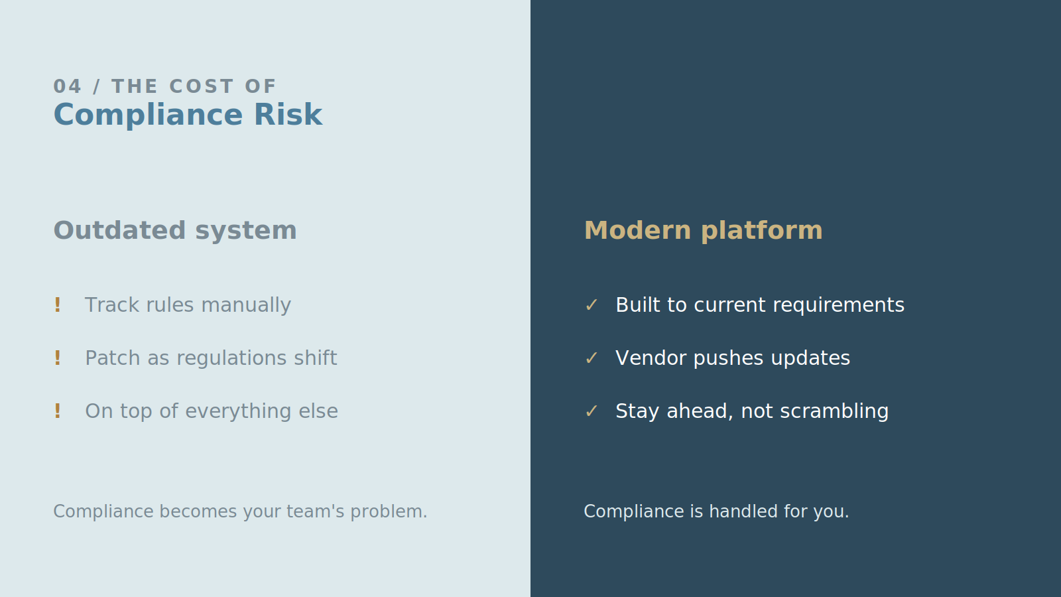Screen dimensions: 1061x597
Task: Click the Modern platform heading
Action: pyautogui.click(x=703, y=230)
